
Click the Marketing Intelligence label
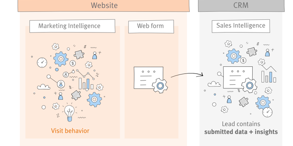[69, 26]
